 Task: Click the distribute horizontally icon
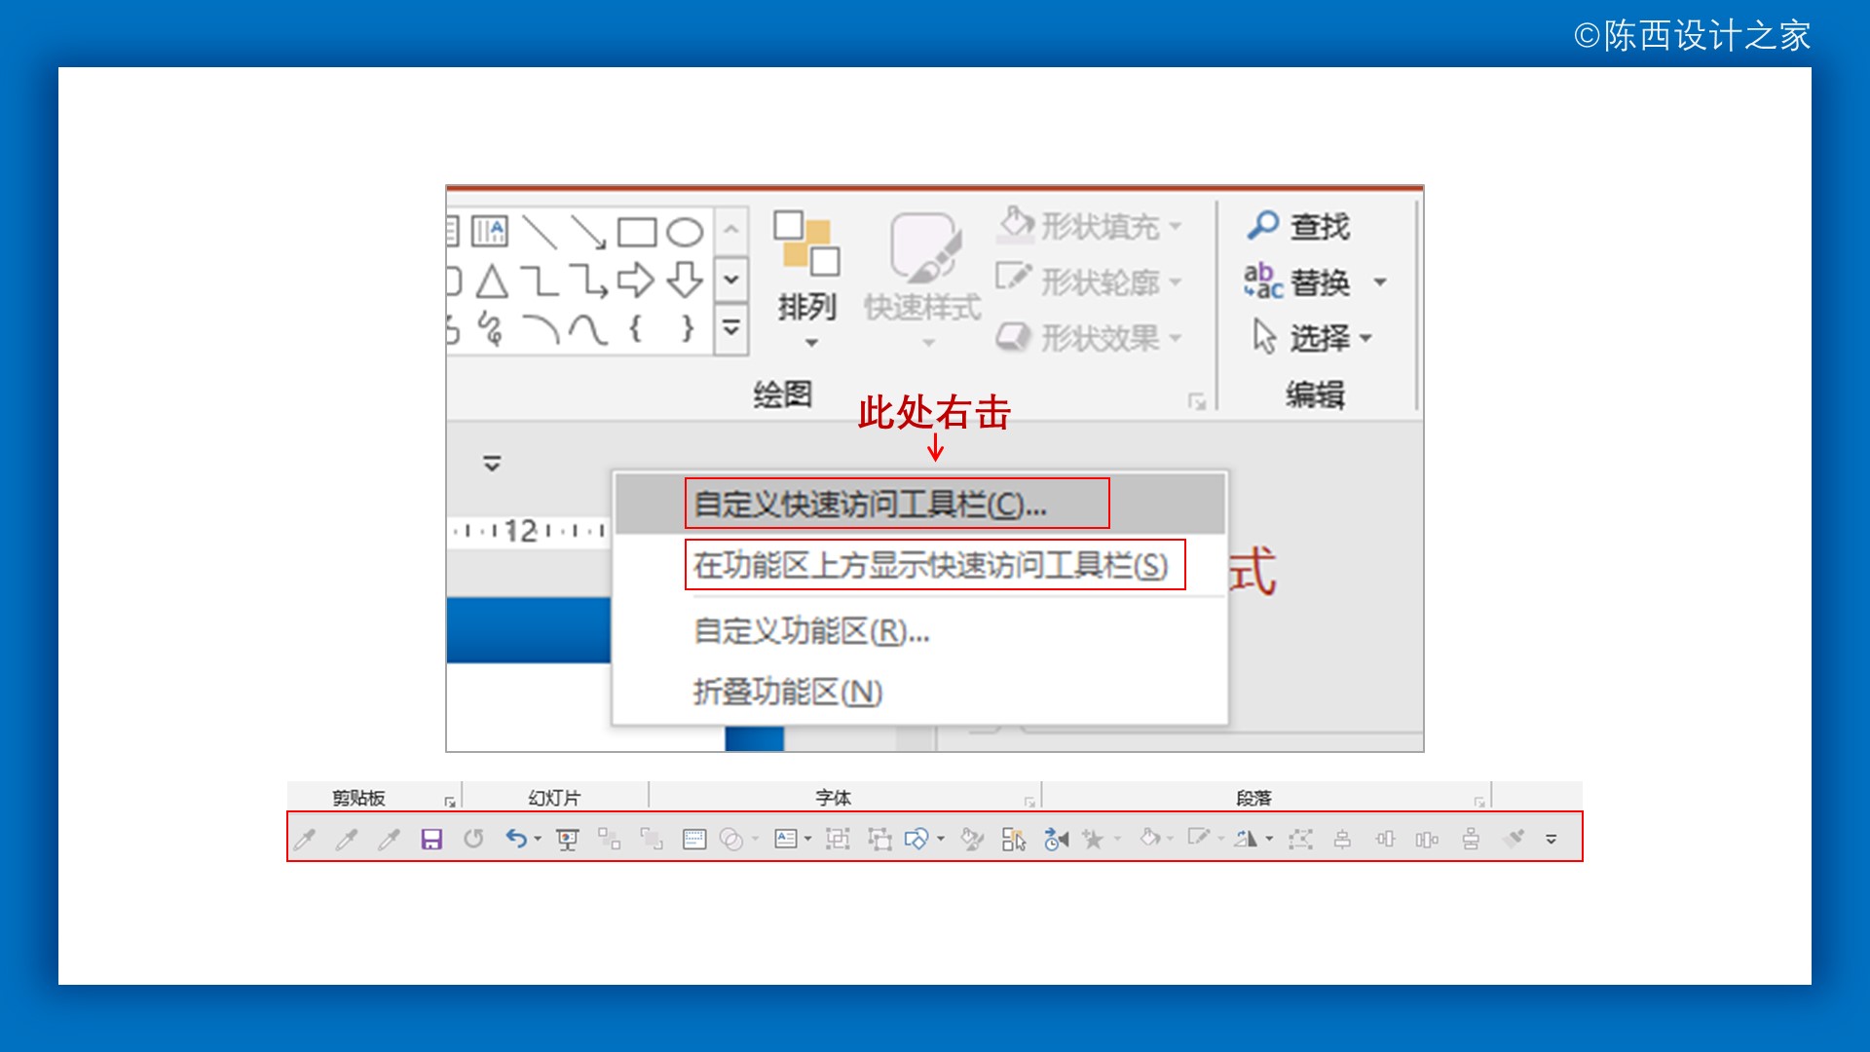tap(1427, 839)
